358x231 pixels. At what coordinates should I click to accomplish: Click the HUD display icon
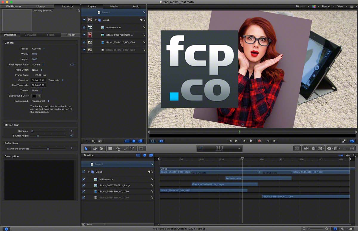pos(297,148)
